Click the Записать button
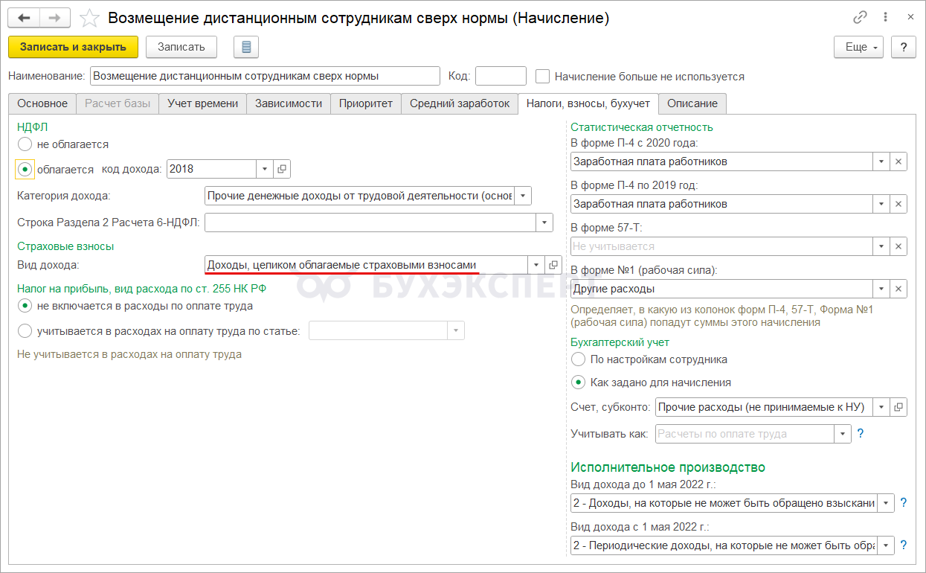Image resolution: width=926 pixels, height=573 pixels. click(181, 47)
